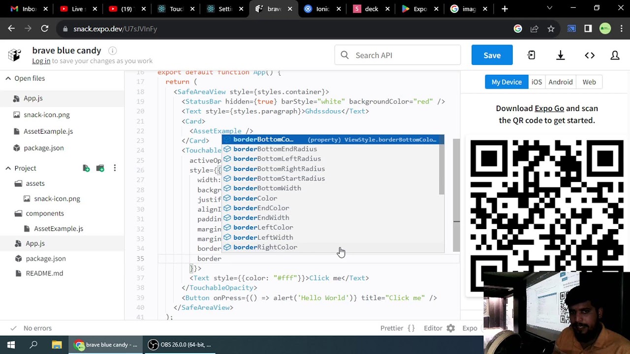Screen dimensions: 630x354
Task: Open new browser tab
Action: 504,9
